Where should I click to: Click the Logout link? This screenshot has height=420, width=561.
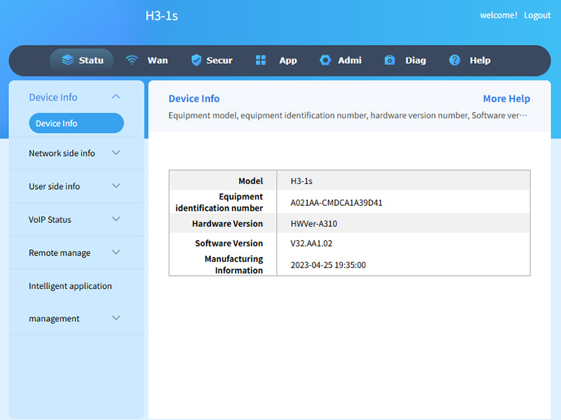point(537,15)
